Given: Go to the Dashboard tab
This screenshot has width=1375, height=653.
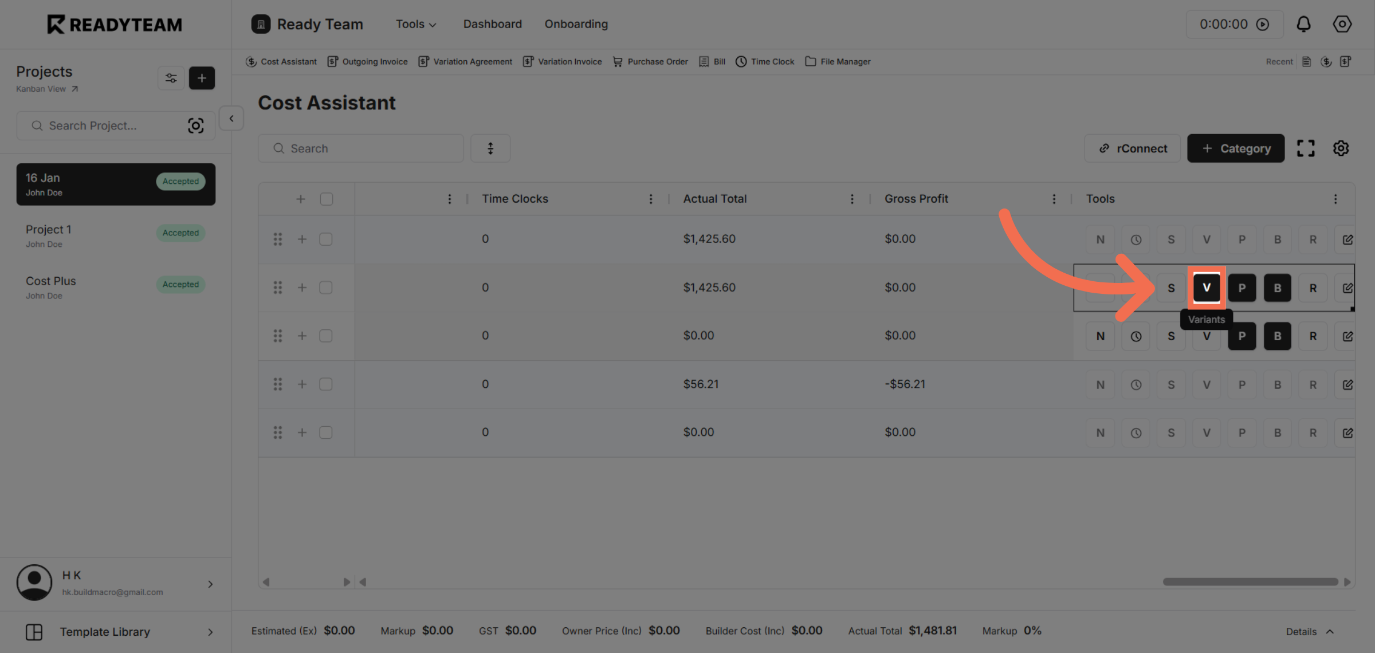Looking at the screenshot, I should click(x=492, y=24).
